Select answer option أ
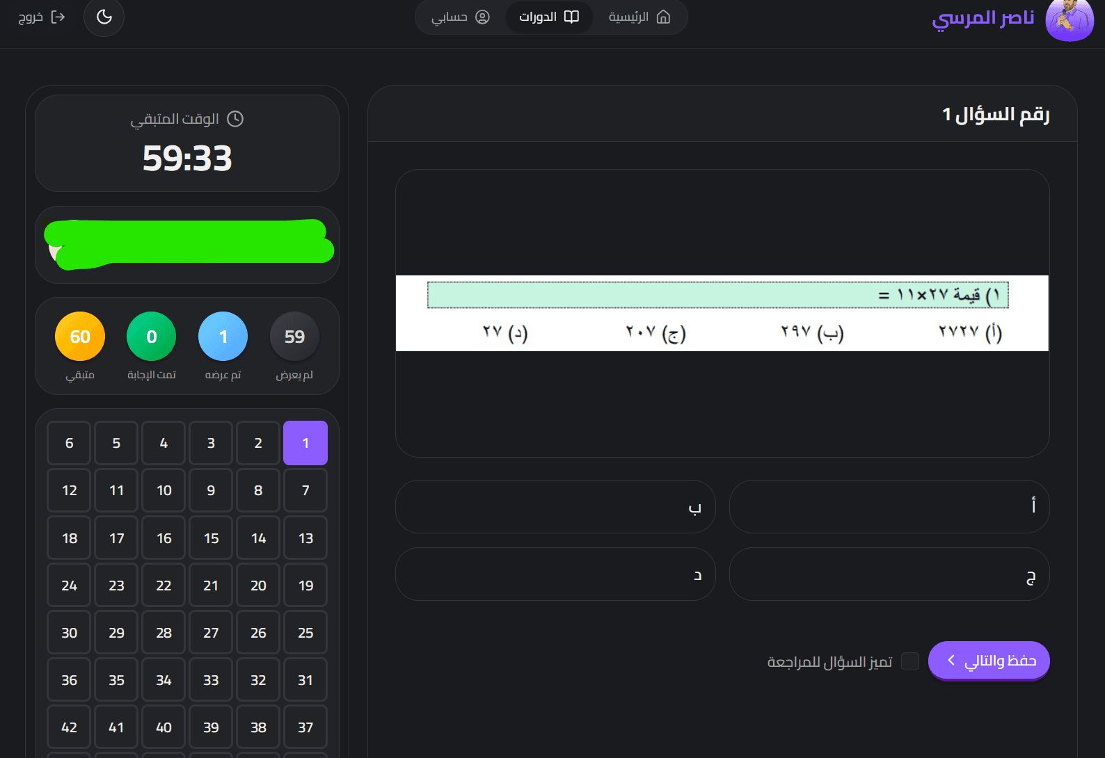The image size is (1105, 758). [x=889, y=506]
